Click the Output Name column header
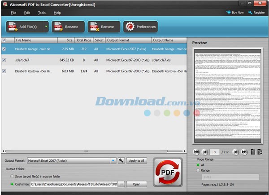Image resolution: width=269 pixels, height=195 pixels. coord(169,40)
